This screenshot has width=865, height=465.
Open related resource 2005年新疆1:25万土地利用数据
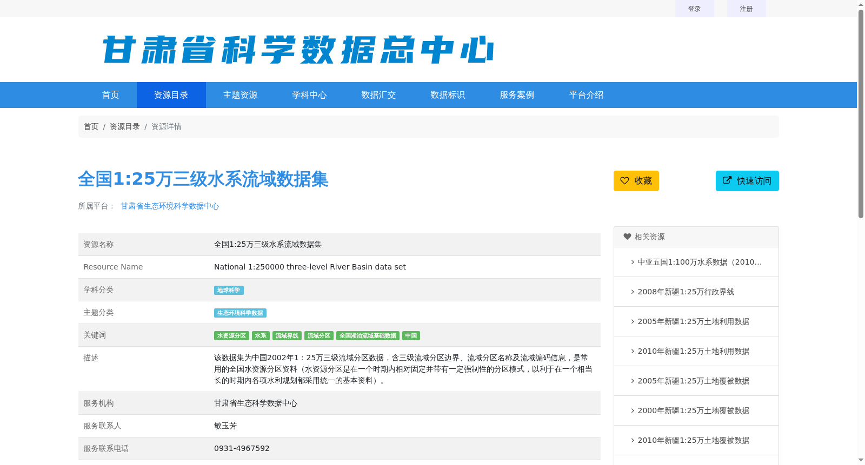693,321
